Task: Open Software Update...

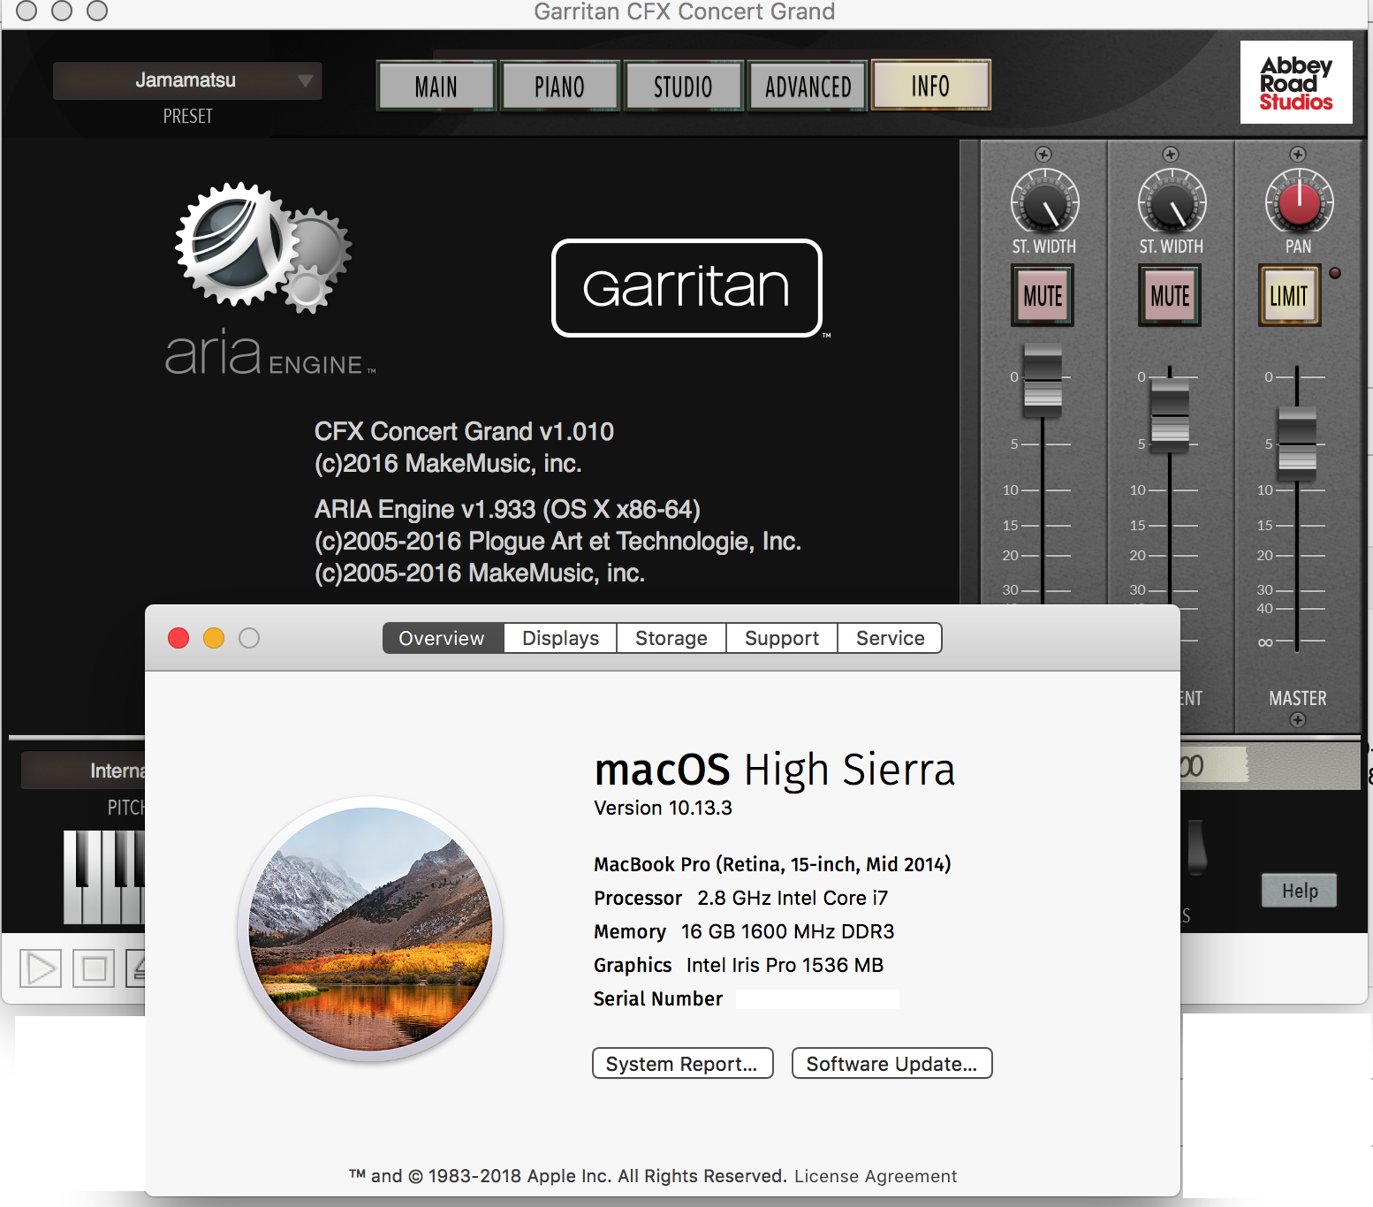Action: coord(891,1064)
